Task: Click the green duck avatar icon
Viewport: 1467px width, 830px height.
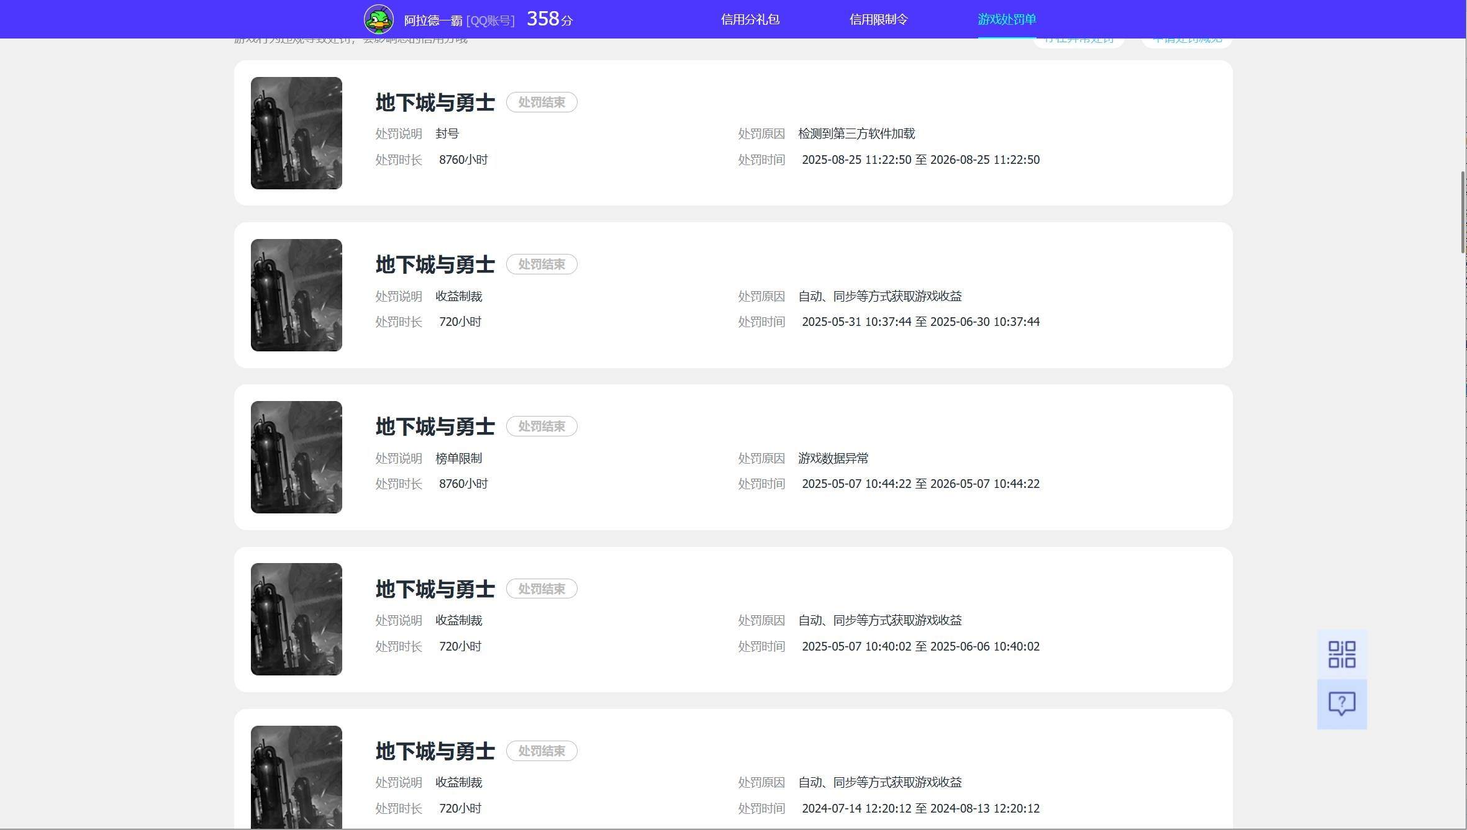Action: coord(378,19)
